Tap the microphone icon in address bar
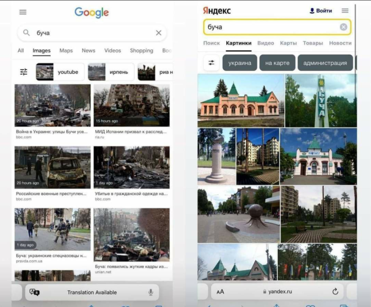371x307 pixels. pyautogui.click(x=150, y=292)
